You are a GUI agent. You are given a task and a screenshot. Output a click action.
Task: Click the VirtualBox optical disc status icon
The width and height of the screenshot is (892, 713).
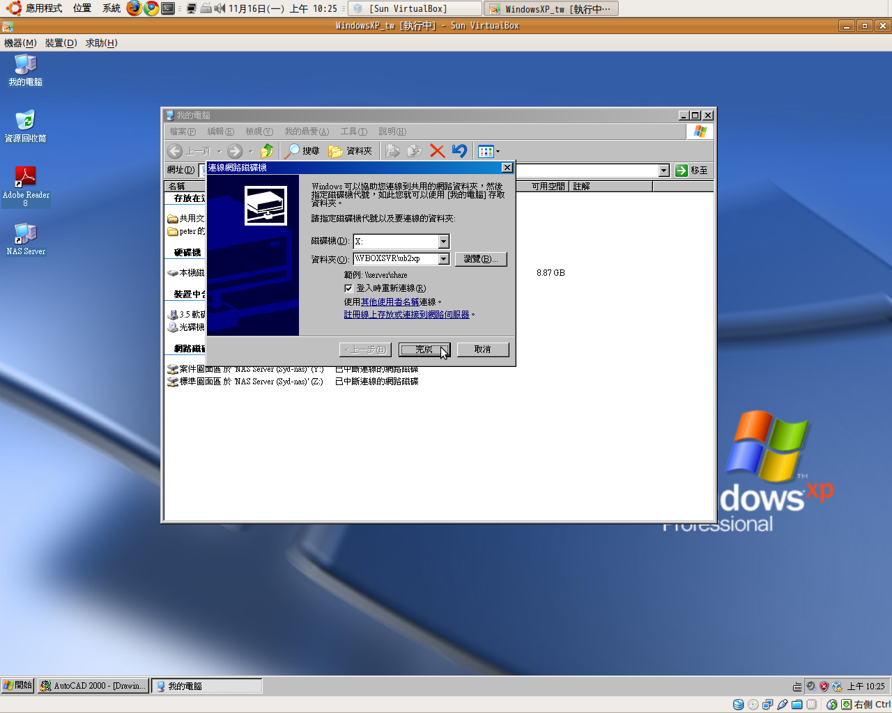pyautogui.click(x=753, y=705)
